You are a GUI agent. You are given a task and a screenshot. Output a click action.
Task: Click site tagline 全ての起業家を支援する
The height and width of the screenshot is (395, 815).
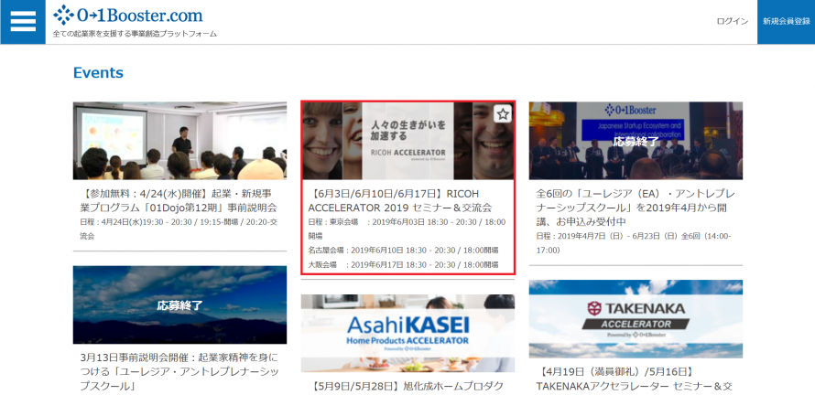[136, 34]
